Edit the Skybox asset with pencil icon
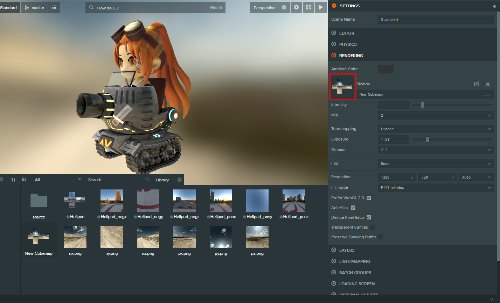This screenshot has width=500, height=303. point(477,84)
